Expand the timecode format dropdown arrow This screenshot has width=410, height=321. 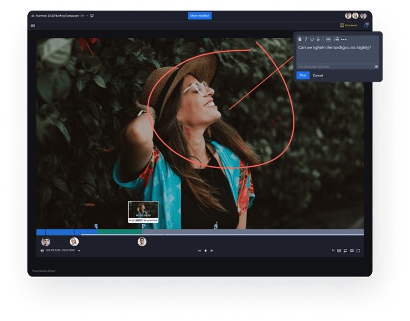[x=79, y=251]
